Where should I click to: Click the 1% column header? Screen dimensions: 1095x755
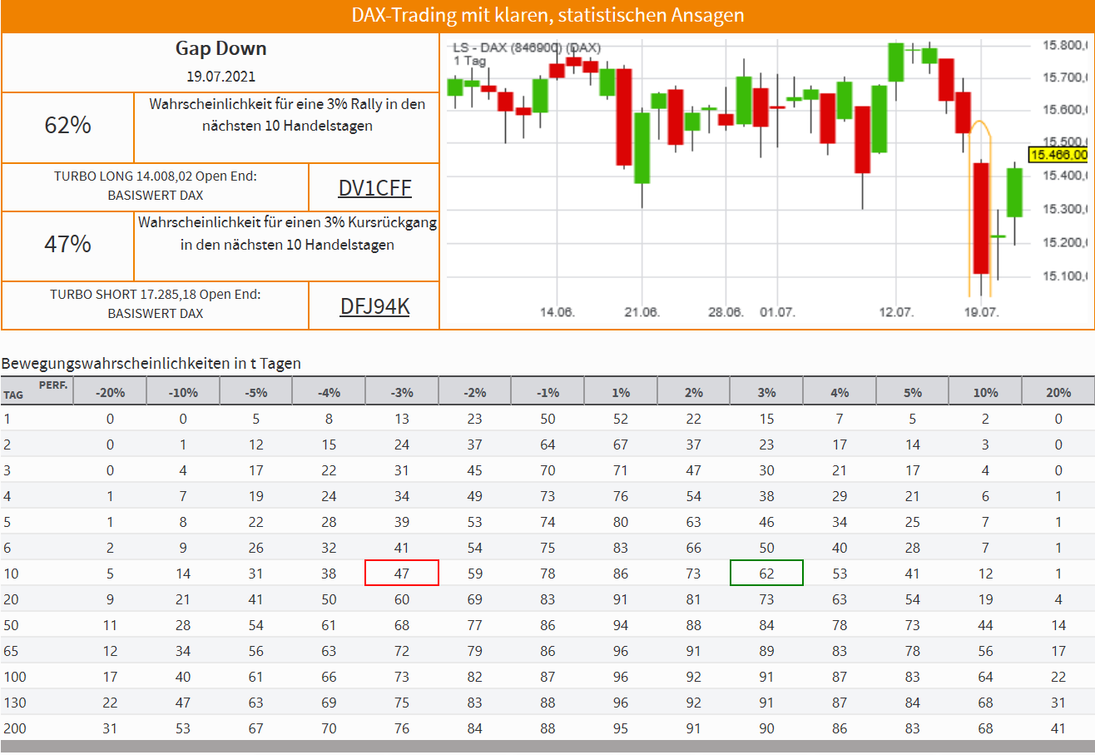click(621, 392)
